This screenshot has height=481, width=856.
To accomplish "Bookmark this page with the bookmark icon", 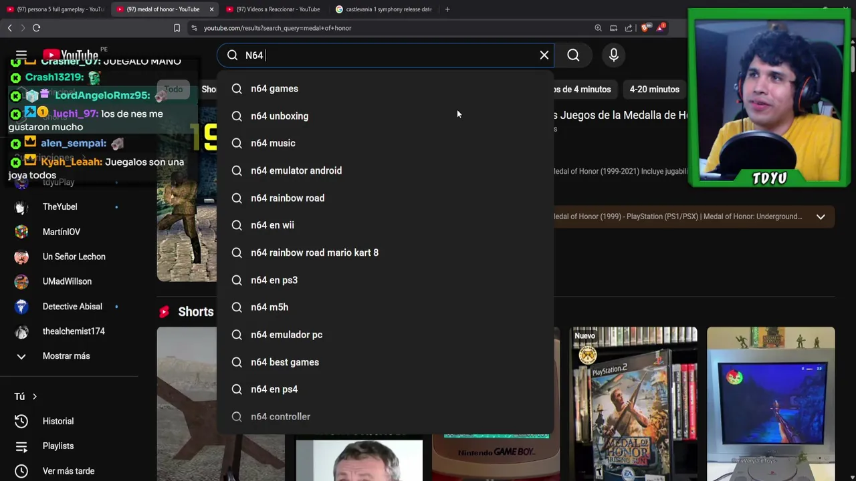I will (x=177, y=28).
